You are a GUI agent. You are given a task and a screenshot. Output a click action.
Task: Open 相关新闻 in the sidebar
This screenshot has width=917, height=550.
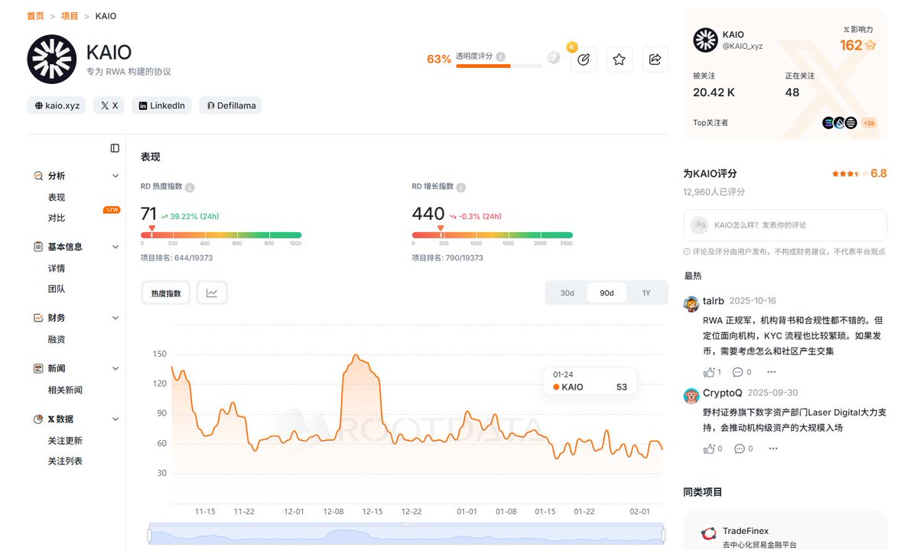tap(65, 390)
